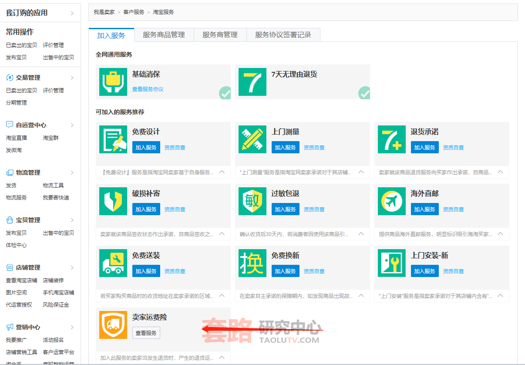Click the checkmark badge on 基础消保
Image resolution: width=525 pixels, height=365 pixels.
(x=225, y=93)
